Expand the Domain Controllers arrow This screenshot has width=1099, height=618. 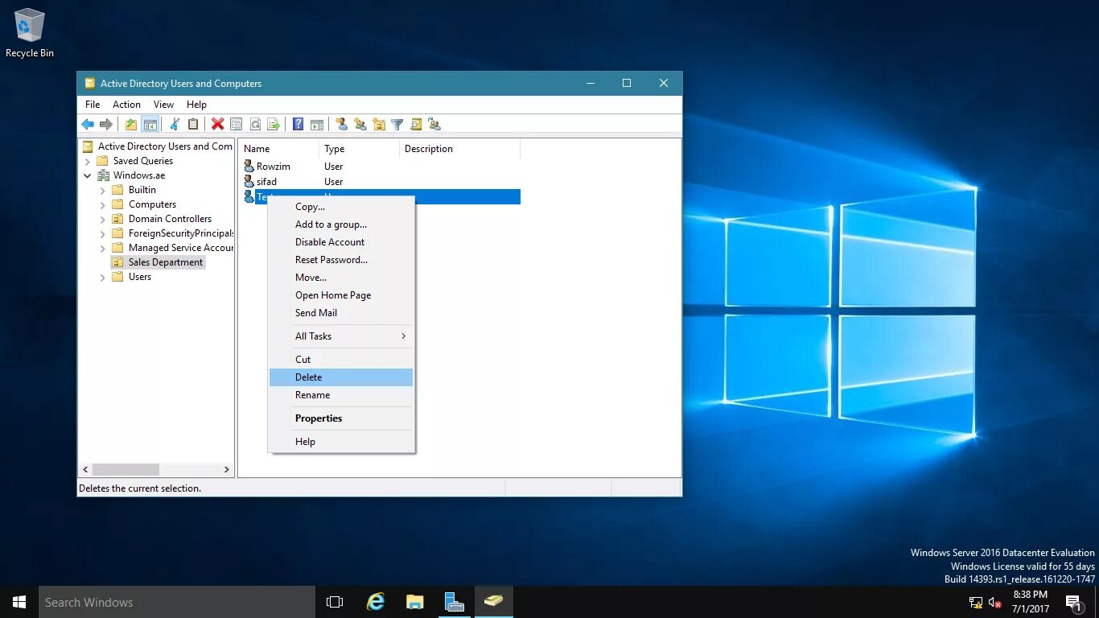pos(102,219)
